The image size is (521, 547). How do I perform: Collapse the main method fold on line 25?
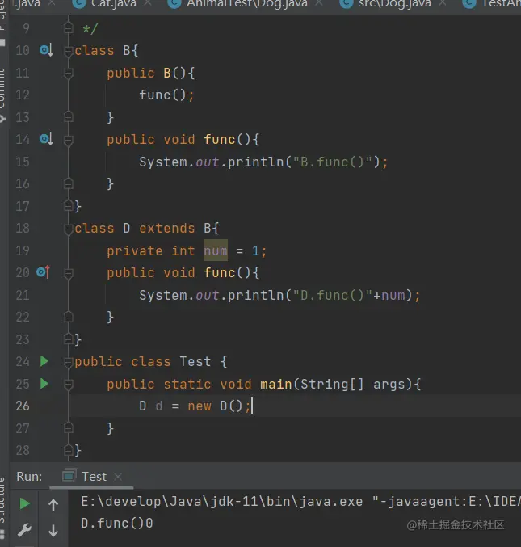69,385
